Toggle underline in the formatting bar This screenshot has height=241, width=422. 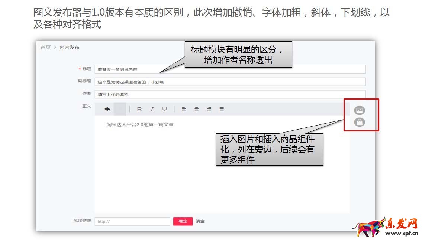click(x=164, y=109)
